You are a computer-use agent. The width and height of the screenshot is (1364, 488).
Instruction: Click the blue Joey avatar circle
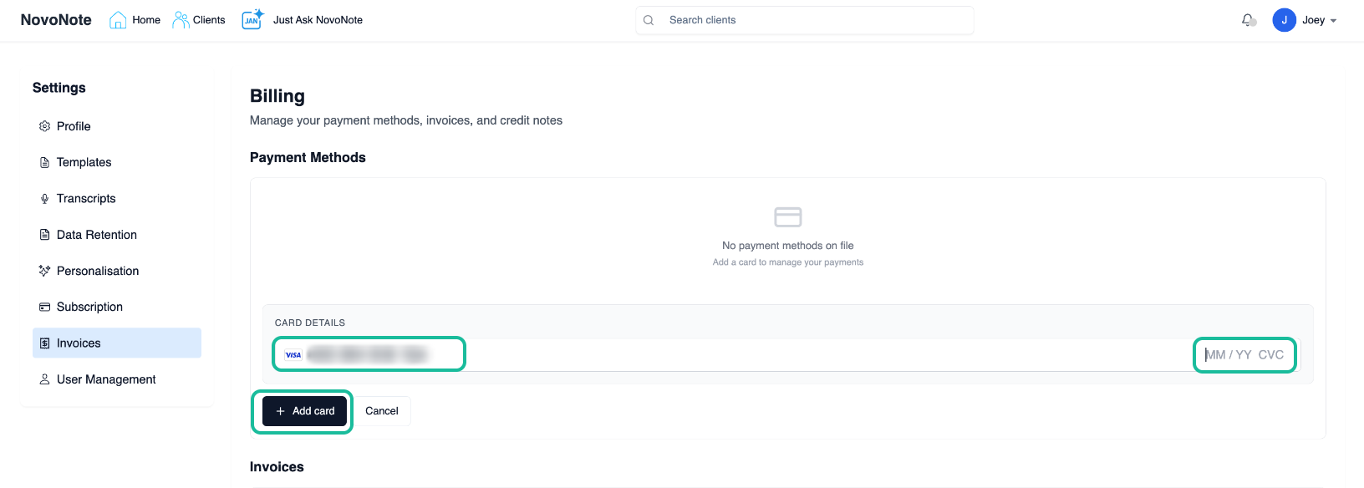click(1284, 20)
